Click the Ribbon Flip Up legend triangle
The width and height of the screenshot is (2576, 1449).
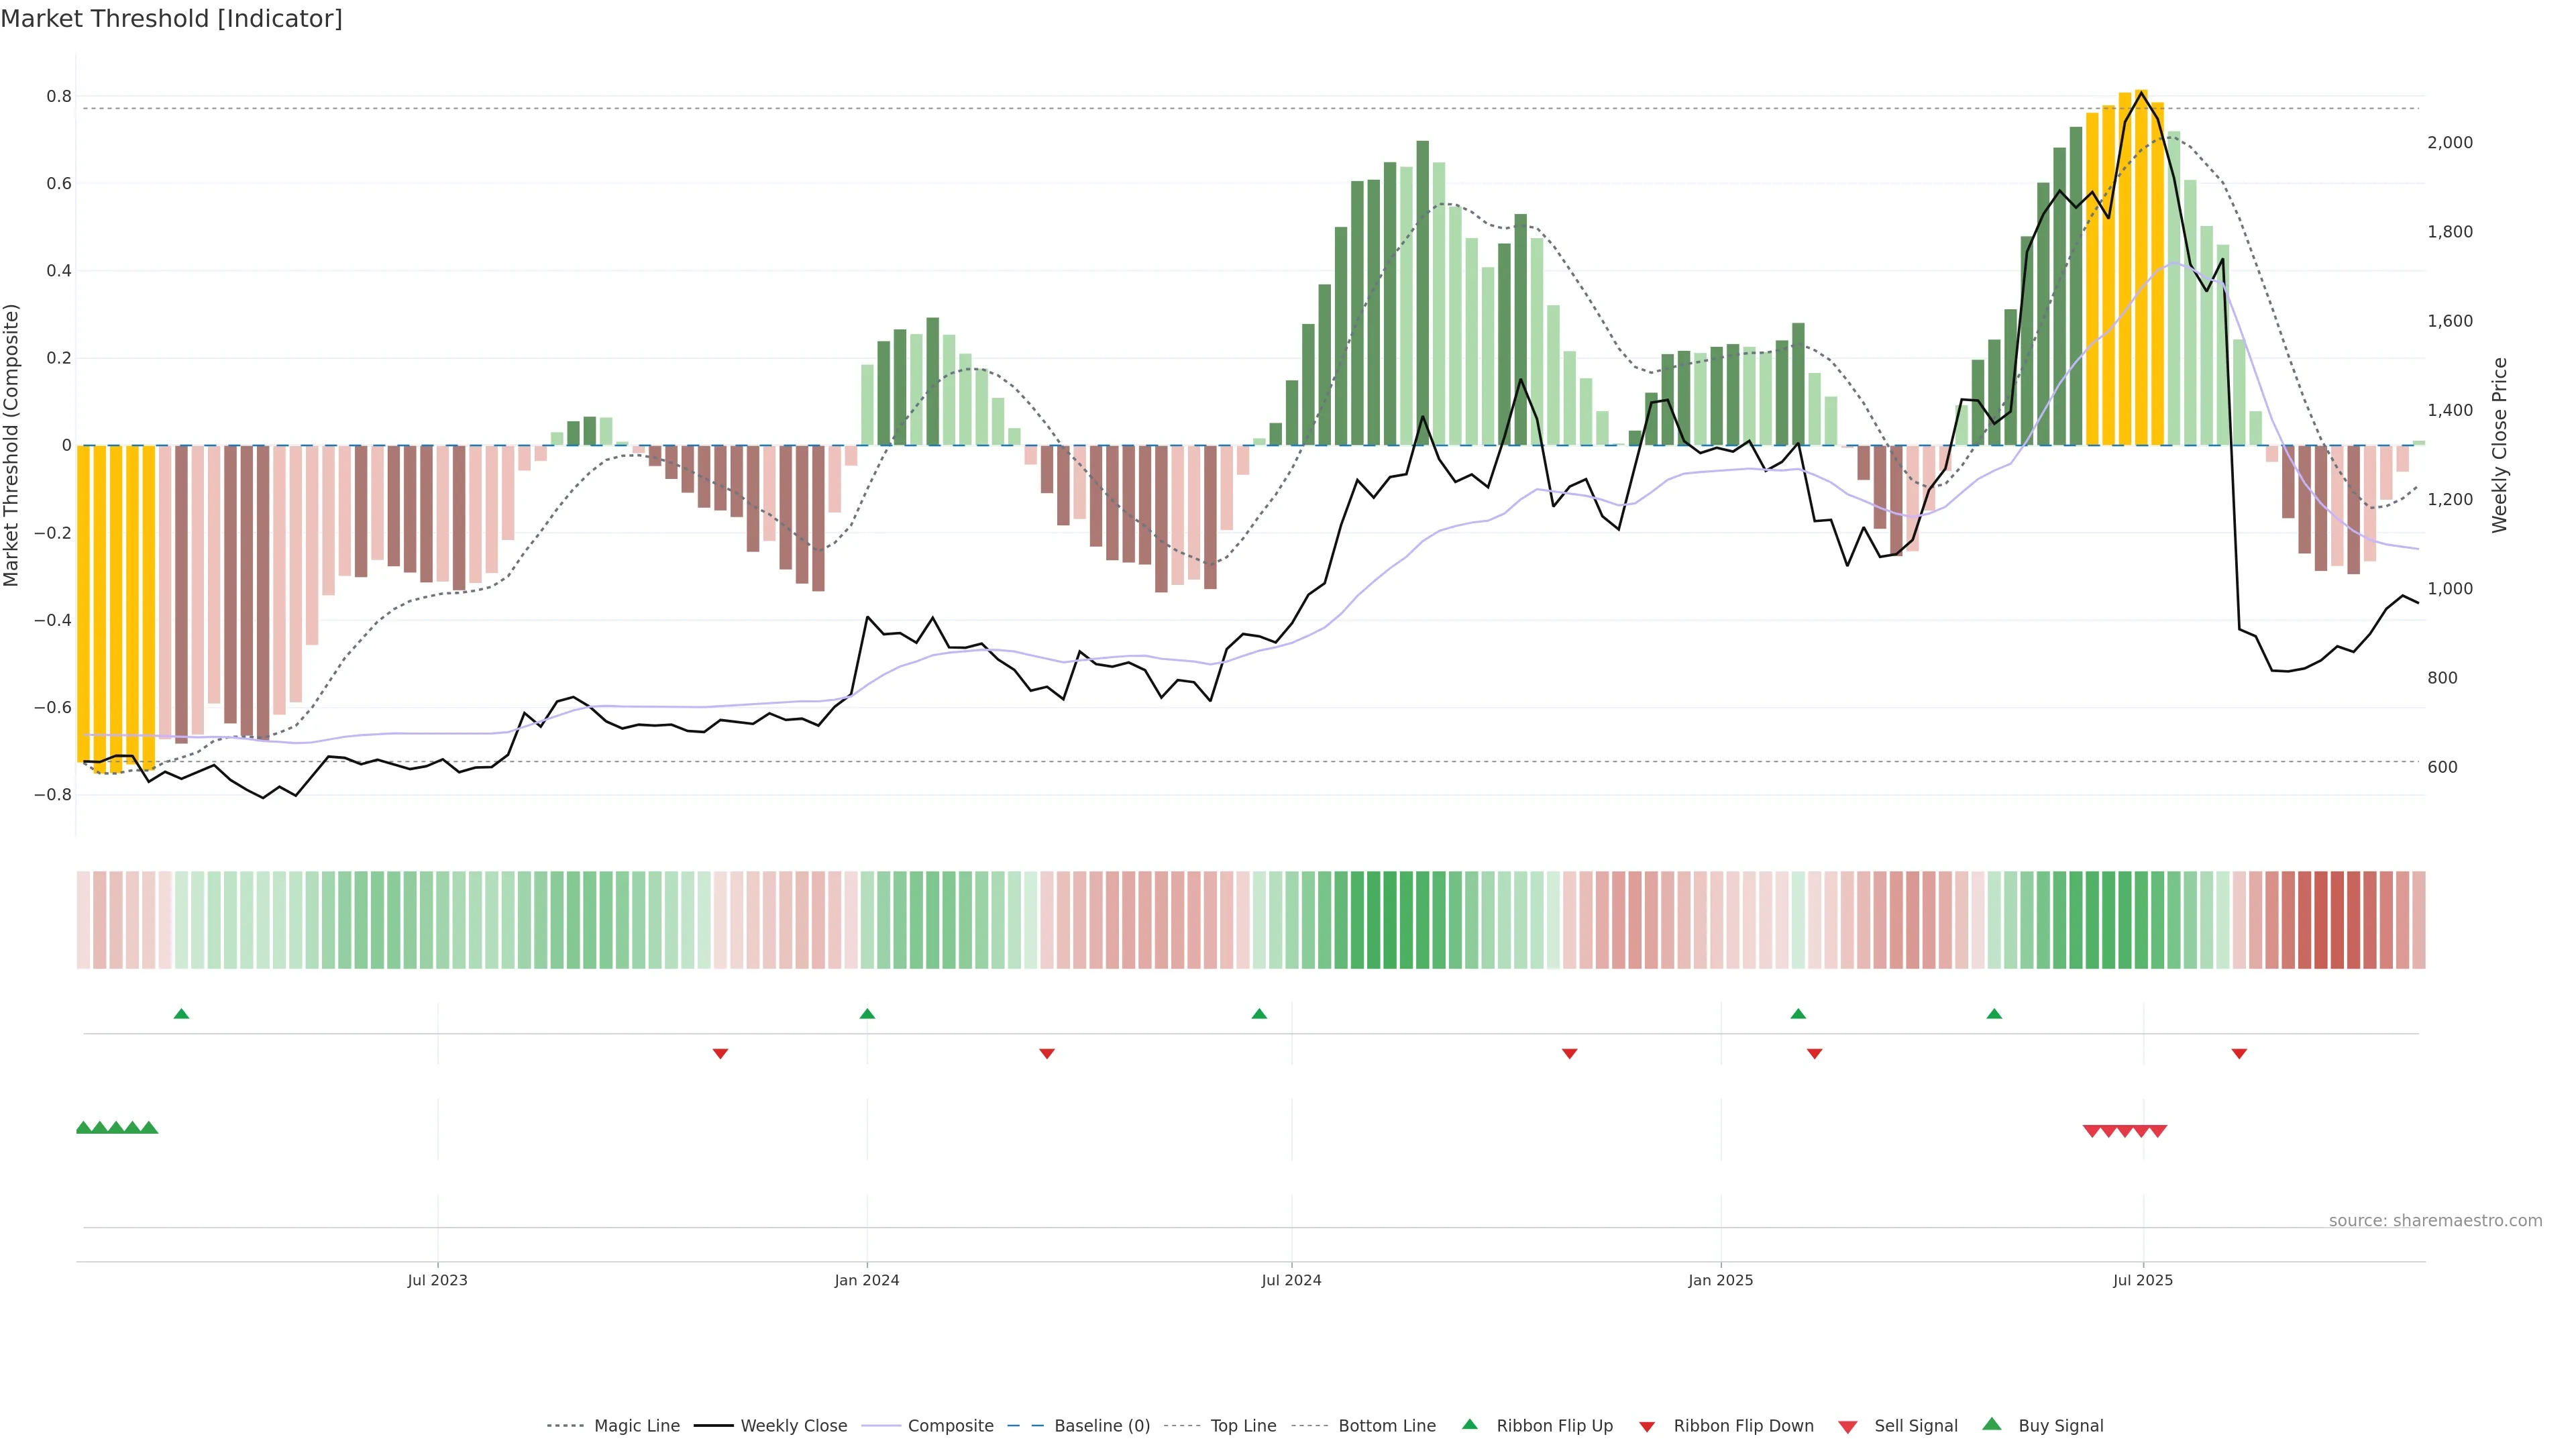[1469, 1424]
